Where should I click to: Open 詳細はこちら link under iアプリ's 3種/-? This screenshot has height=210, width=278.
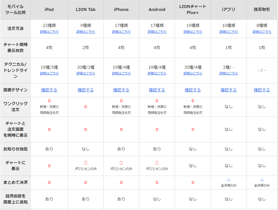coord(229,73)
